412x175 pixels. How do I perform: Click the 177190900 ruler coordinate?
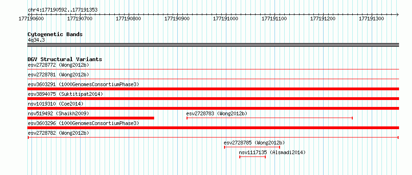(x=177, y=19)
